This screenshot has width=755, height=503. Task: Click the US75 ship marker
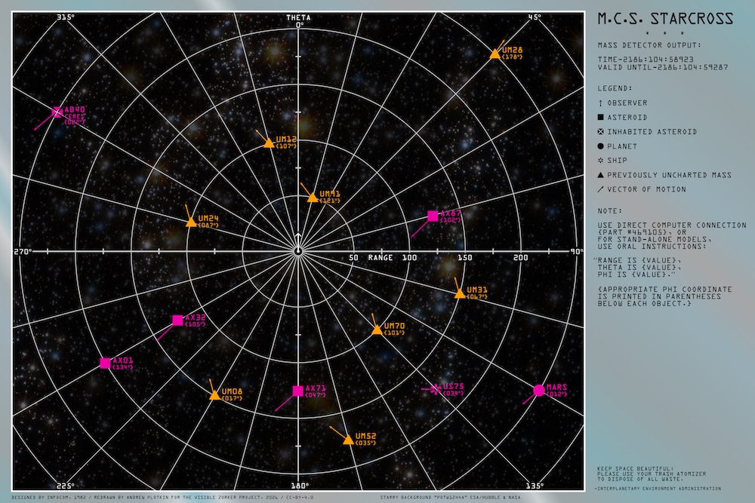coord(436,389)
